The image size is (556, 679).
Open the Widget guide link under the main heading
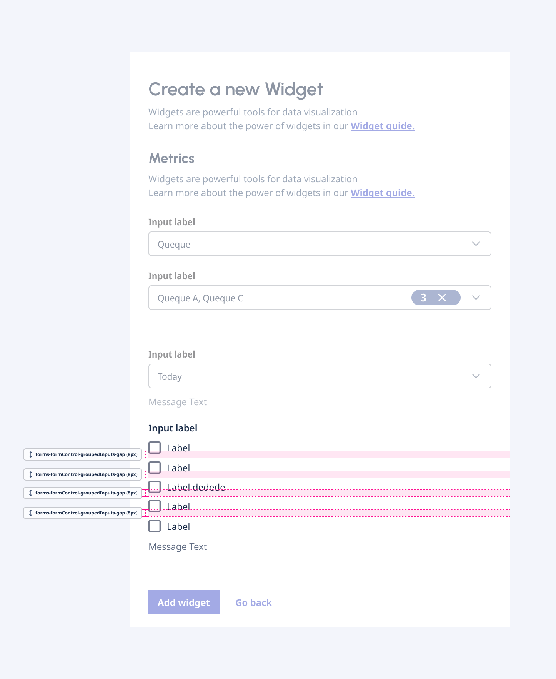(x=383, y=126)
